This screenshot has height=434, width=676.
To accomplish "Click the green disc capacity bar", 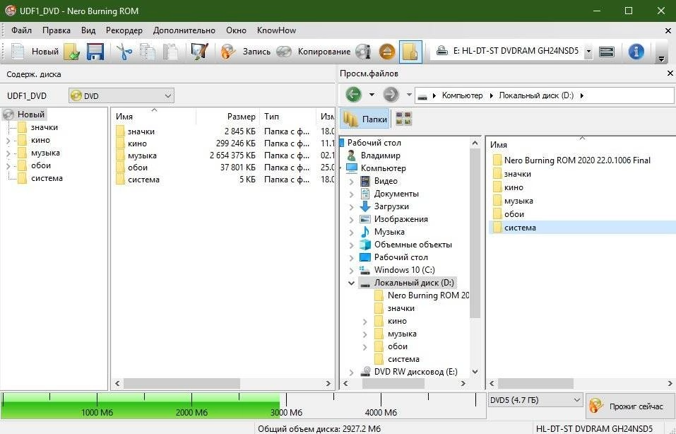I will coord(141,405).
